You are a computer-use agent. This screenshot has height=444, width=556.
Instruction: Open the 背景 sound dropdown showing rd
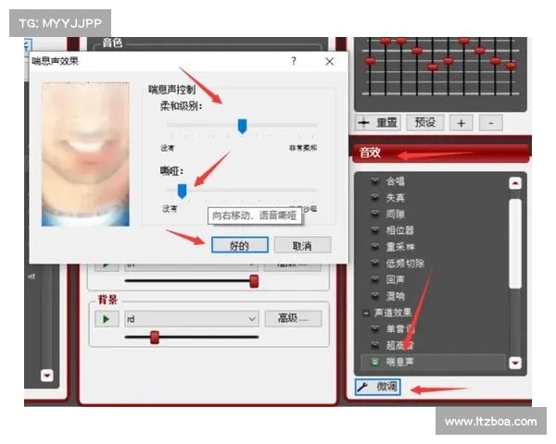point(192,319)
